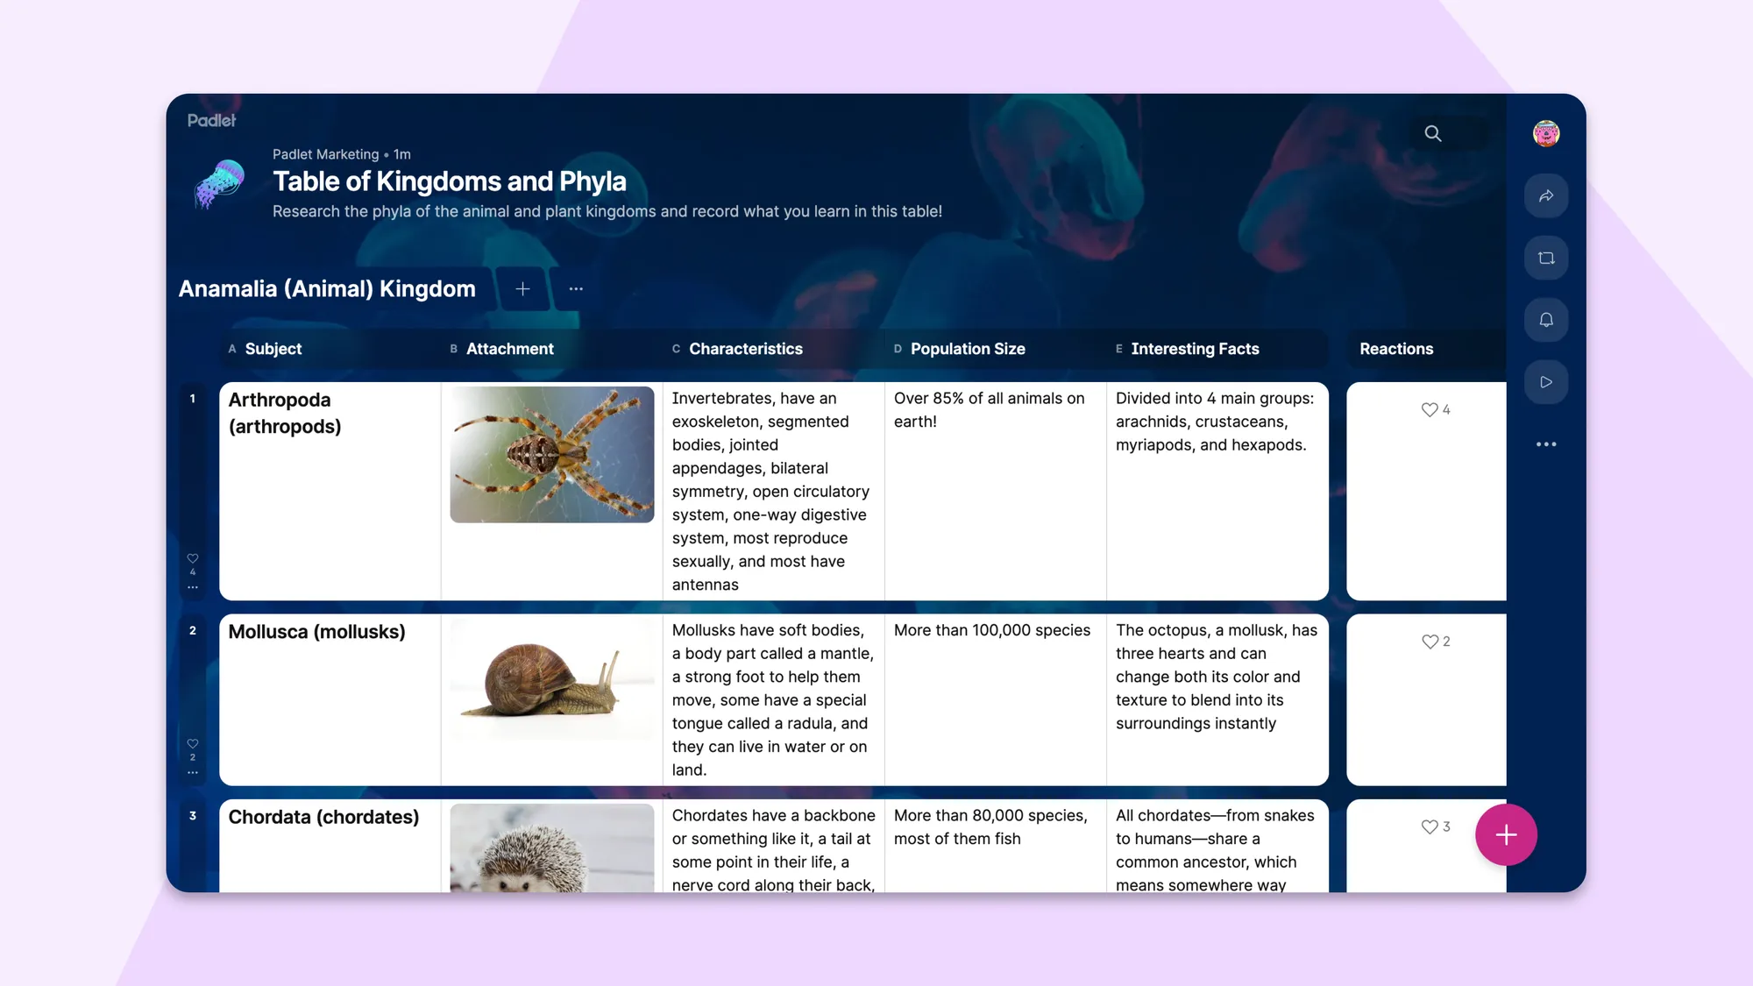Like the Chordata row in Reactions
The height and width of the screenshot is (986, 1753).
pyautogui.click(x=1430, y=826)
